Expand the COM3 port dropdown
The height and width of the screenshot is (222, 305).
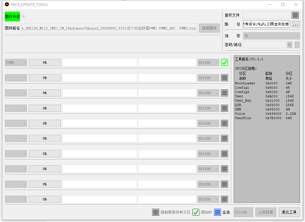[16, 62]
